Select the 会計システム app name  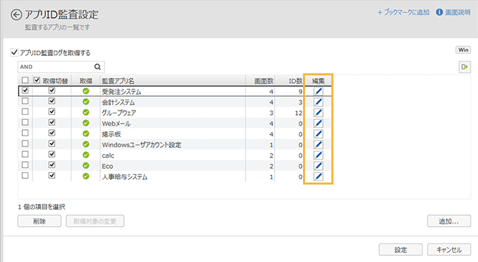coord(118,102)
